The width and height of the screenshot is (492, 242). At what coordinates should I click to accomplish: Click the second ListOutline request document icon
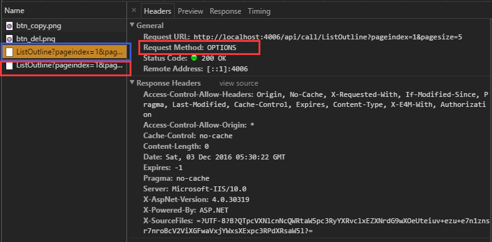coord(9,66)
